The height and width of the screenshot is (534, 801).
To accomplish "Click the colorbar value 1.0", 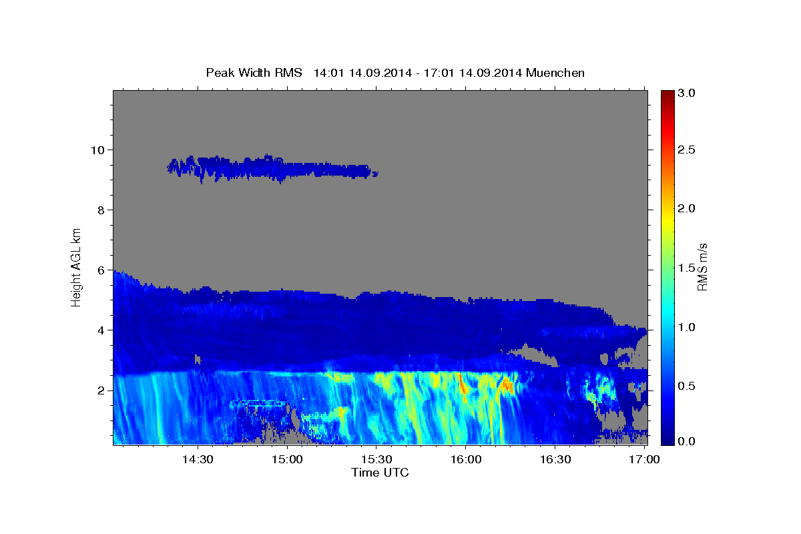I will coord(688,326).
